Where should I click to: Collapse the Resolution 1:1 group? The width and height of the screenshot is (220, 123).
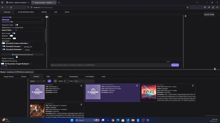pyautogui.click(x=12, y=28)
